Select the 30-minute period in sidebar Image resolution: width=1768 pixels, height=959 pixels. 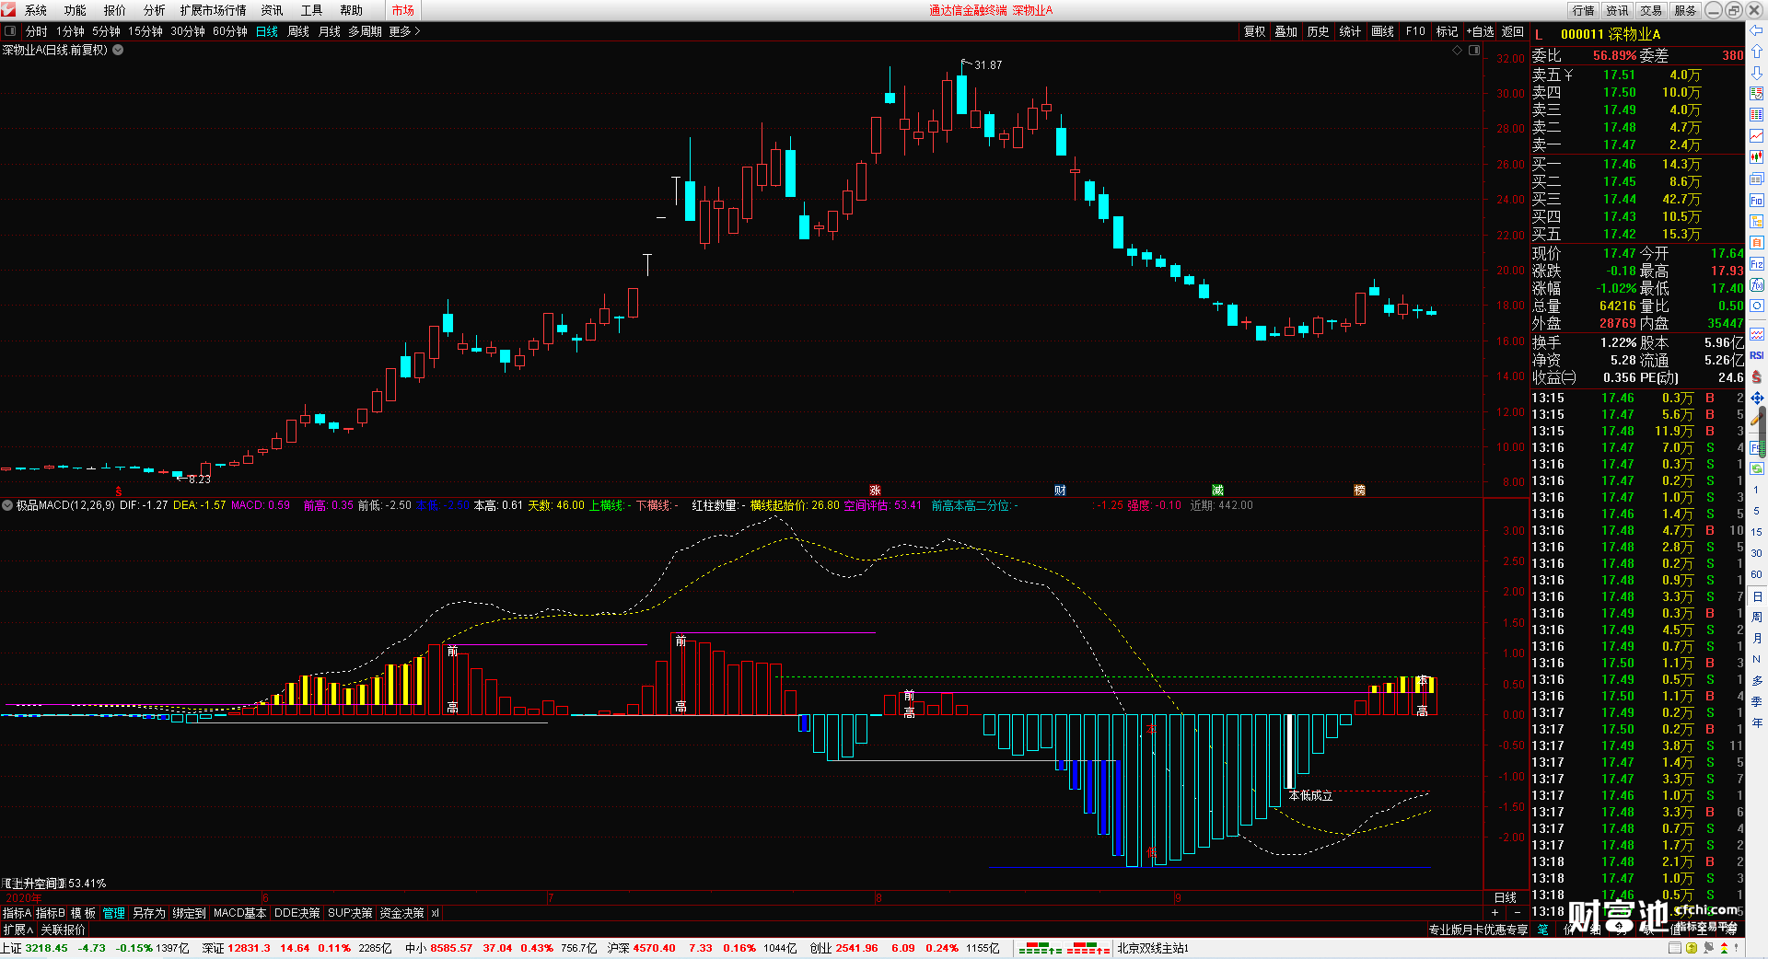(1756, 553)
